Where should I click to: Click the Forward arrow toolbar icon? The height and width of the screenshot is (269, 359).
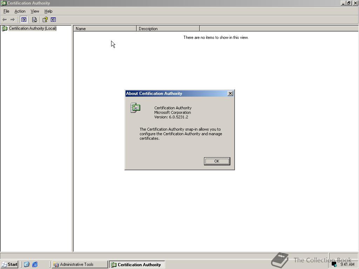coord(13,20)
